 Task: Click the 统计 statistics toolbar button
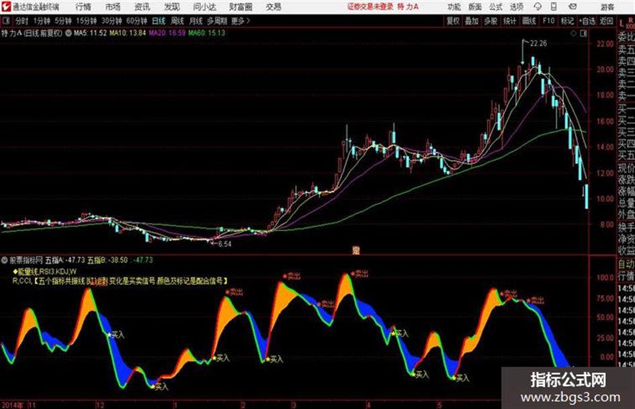click(x=509, y=21)
